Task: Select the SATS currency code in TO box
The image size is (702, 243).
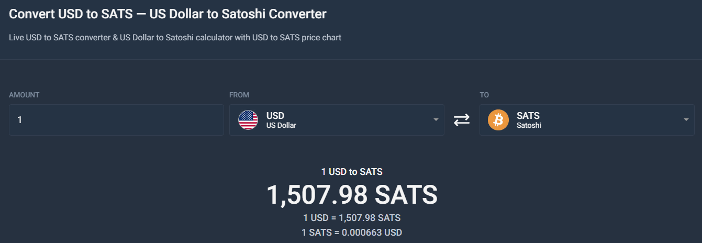Action: (x=528, y=116)
